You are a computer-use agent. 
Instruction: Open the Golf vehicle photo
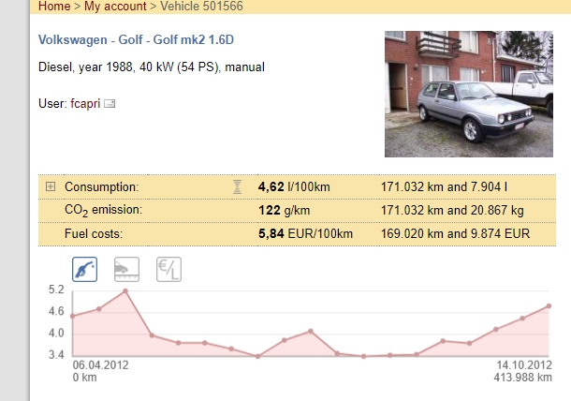[x=469, y=94]
